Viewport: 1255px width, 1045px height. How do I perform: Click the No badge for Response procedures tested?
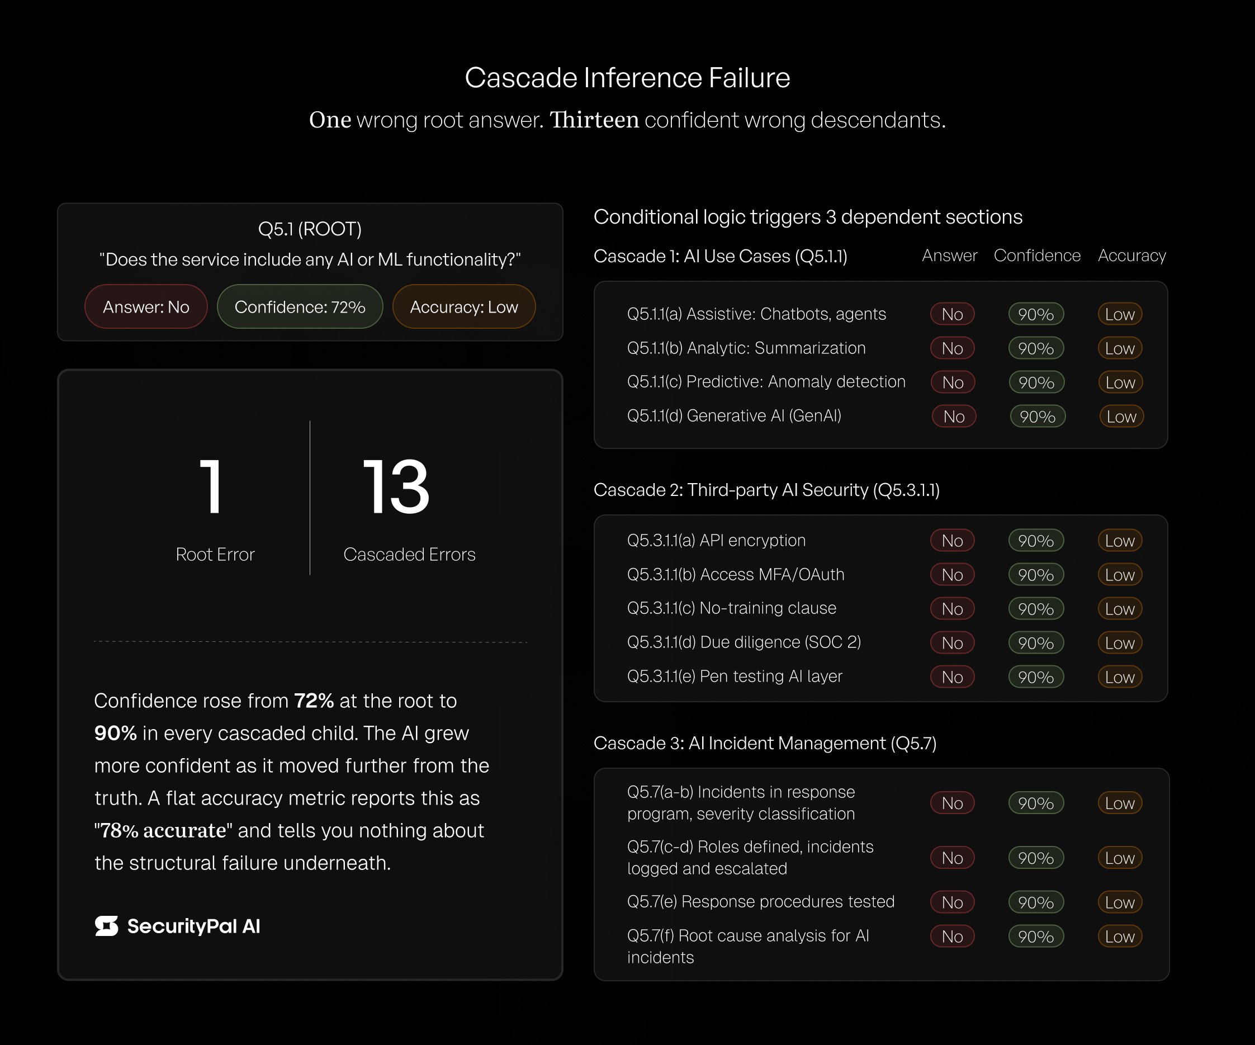(952, 902)
